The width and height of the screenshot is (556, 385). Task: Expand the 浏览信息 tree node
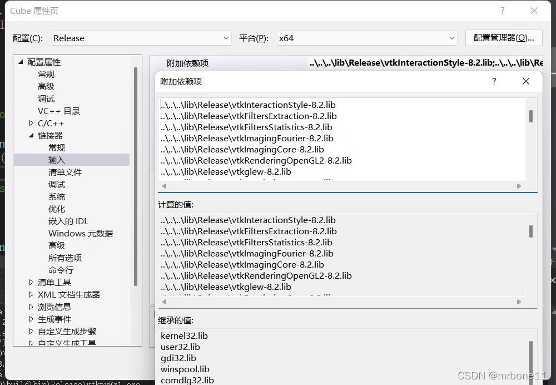tap(31, 307)
